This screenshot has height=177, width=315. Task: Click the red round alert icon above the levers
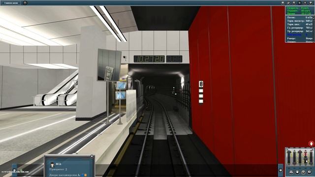312,144
